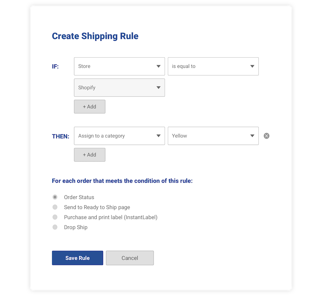This screenshot has height=296, width=322.
Task: Add another THEN action
Action: coord(90,155)
